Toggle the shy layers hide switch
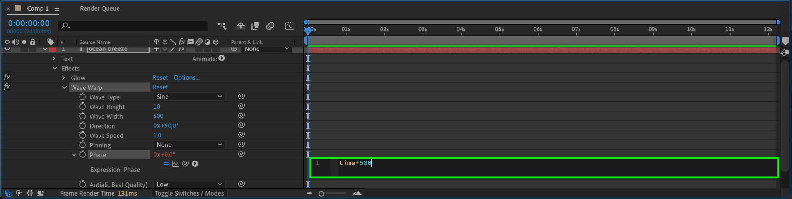Viewport: 792px width, 199px height. [241, 26]
